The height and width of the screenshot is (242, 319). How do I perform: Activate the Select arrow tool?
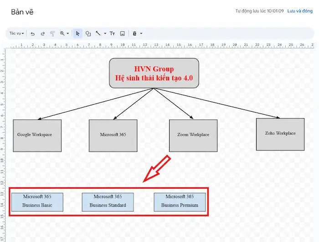77,34
